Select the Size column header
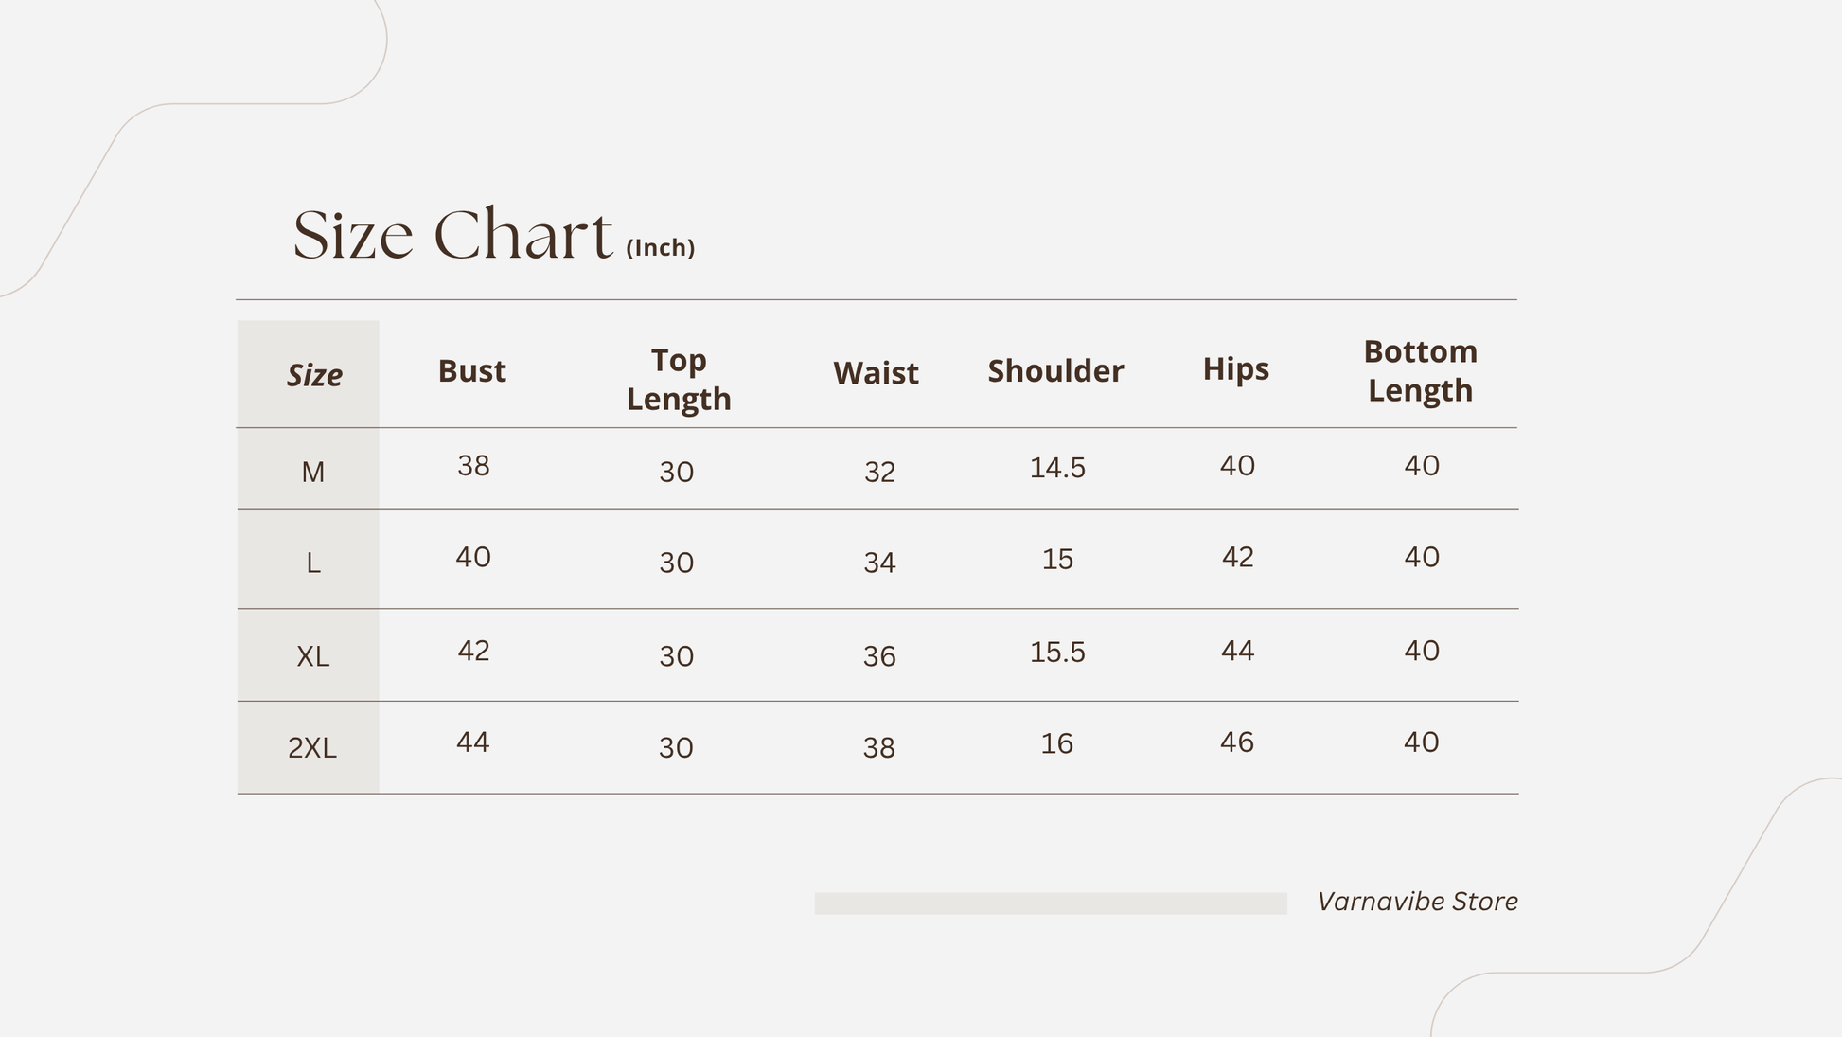1842x1037 pixels. 314,375
